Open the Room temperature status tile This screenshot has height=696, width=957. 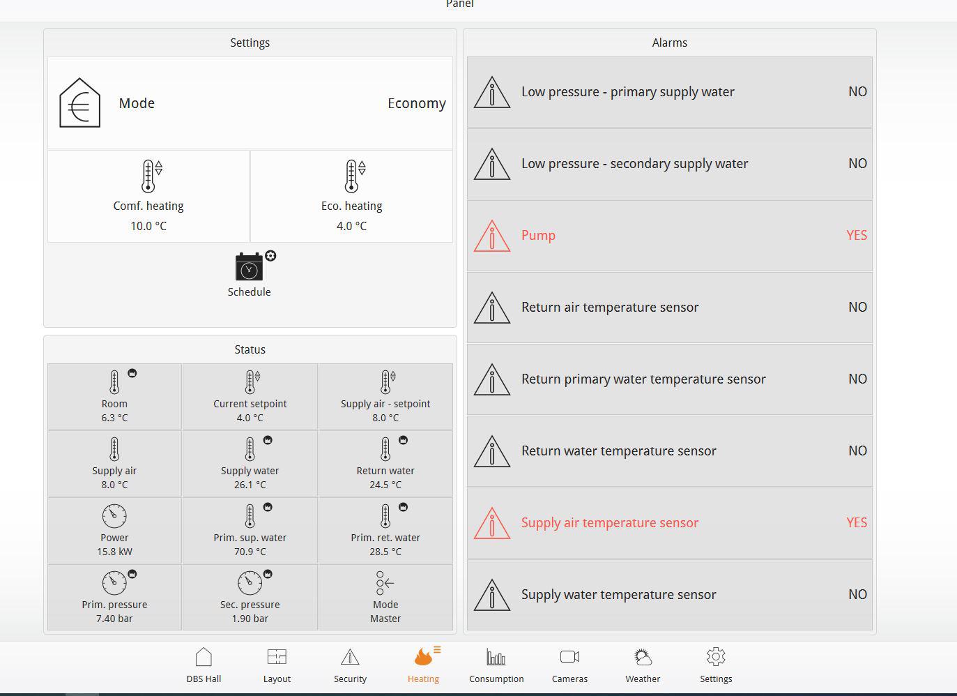114,396
